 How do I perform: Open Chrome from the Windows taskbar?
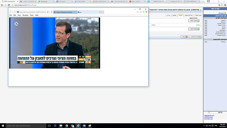click(x=67, y=125)
